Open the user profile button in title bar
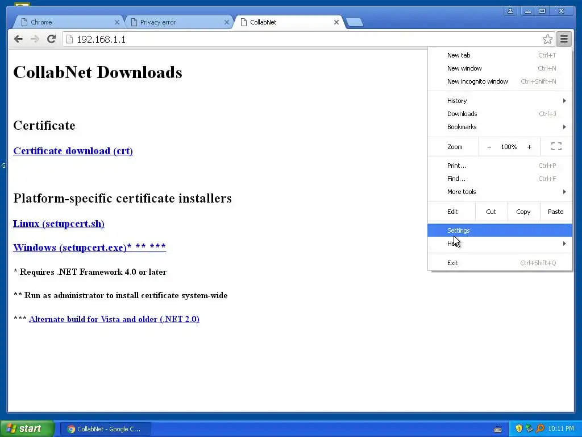 (510, 11)
